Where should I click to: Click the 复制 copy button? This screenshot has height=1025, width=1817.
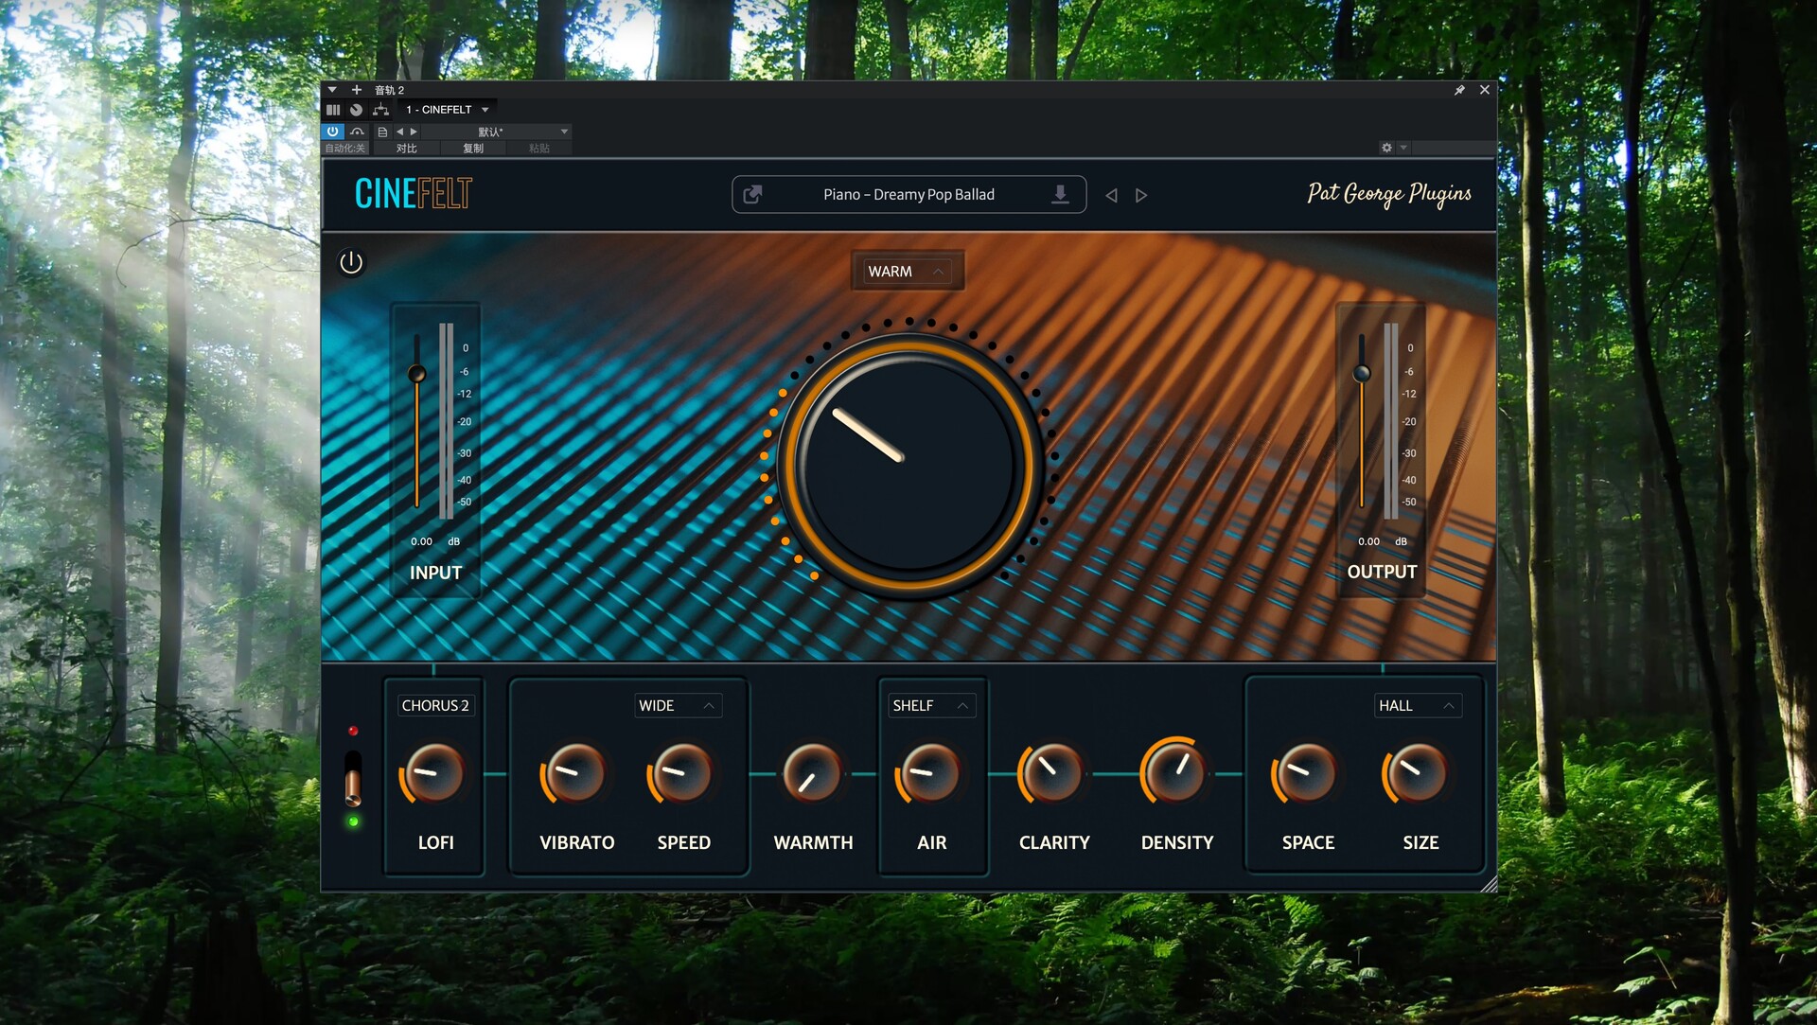click(472, 149)
